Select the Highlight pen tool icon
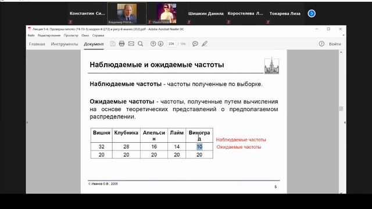 (x=205, y=44)
